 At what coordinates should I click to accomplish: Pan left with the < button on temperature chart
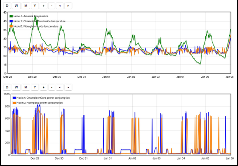tap(60, 6)
